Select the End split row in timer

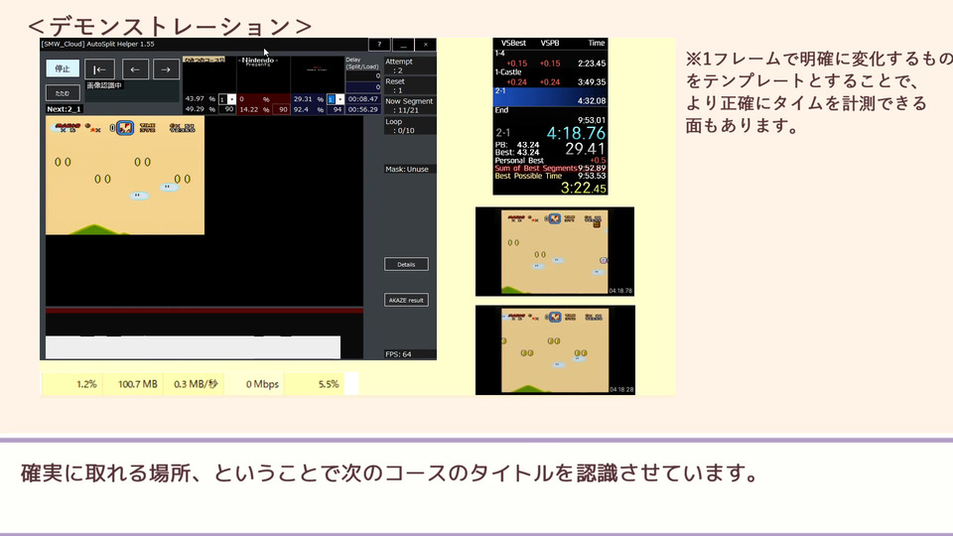coord(550,115)
